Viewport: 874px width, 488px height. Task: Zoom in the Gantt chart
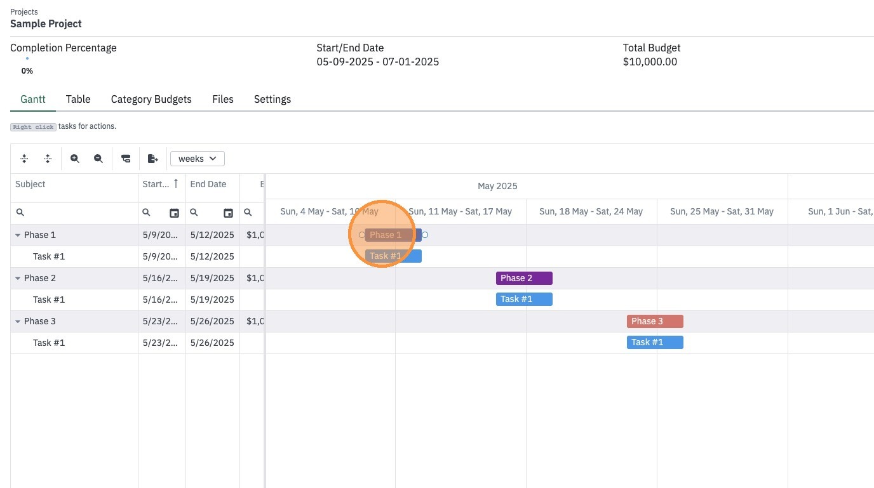point(75,159)
